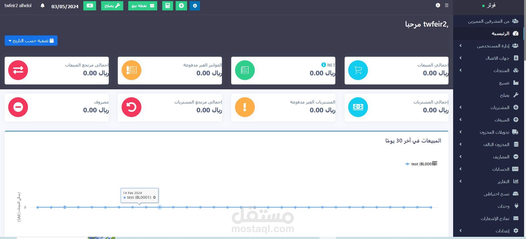Image resolution: width=526 pixels, height=239 pixels.
Task: Click the الفواتير الغير مدفوعة card label
Action: click(202, 65)
